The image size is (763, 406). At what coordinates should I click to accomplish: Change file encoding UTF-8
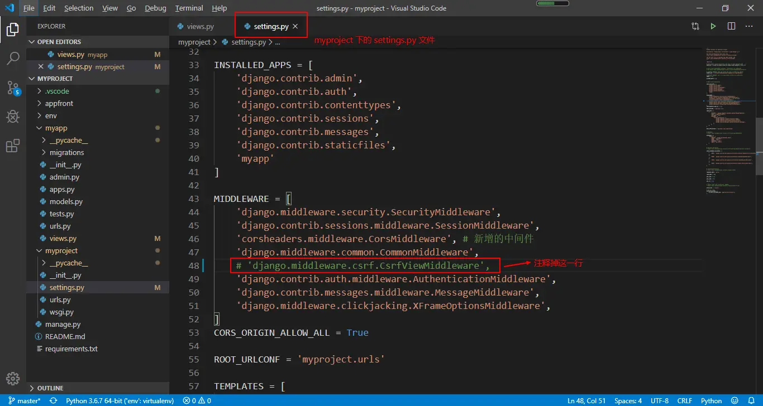tap(660, 400)
